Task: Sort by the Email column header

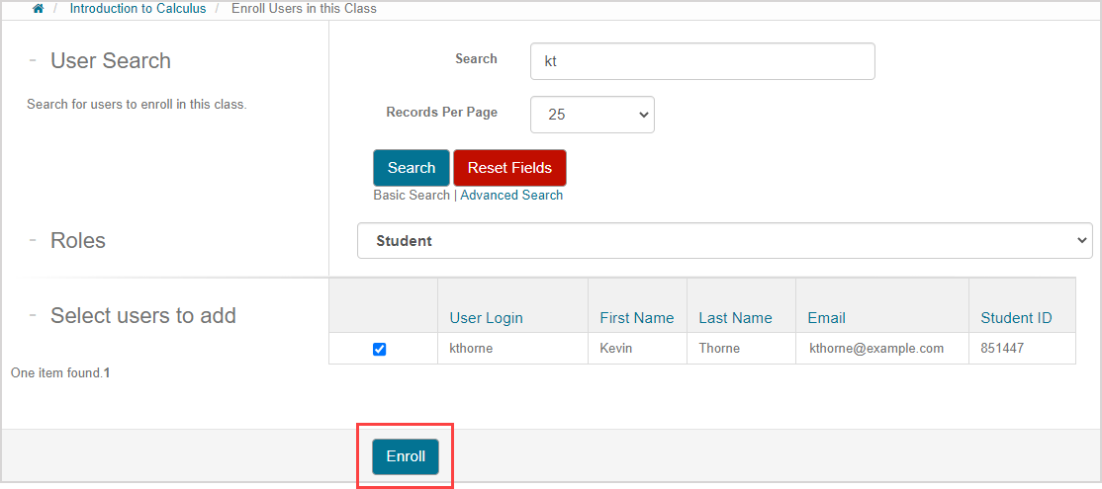Action: point(825,318)
